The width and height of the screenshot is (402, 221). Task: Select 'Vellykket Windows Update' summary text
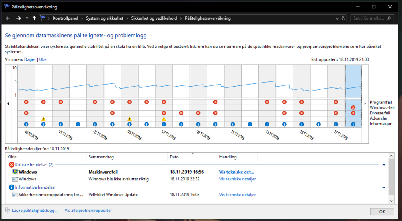113,195
